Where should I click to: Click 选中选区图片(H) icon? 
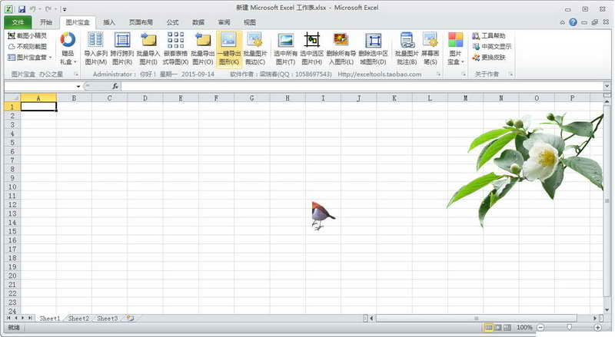[312, 49]
